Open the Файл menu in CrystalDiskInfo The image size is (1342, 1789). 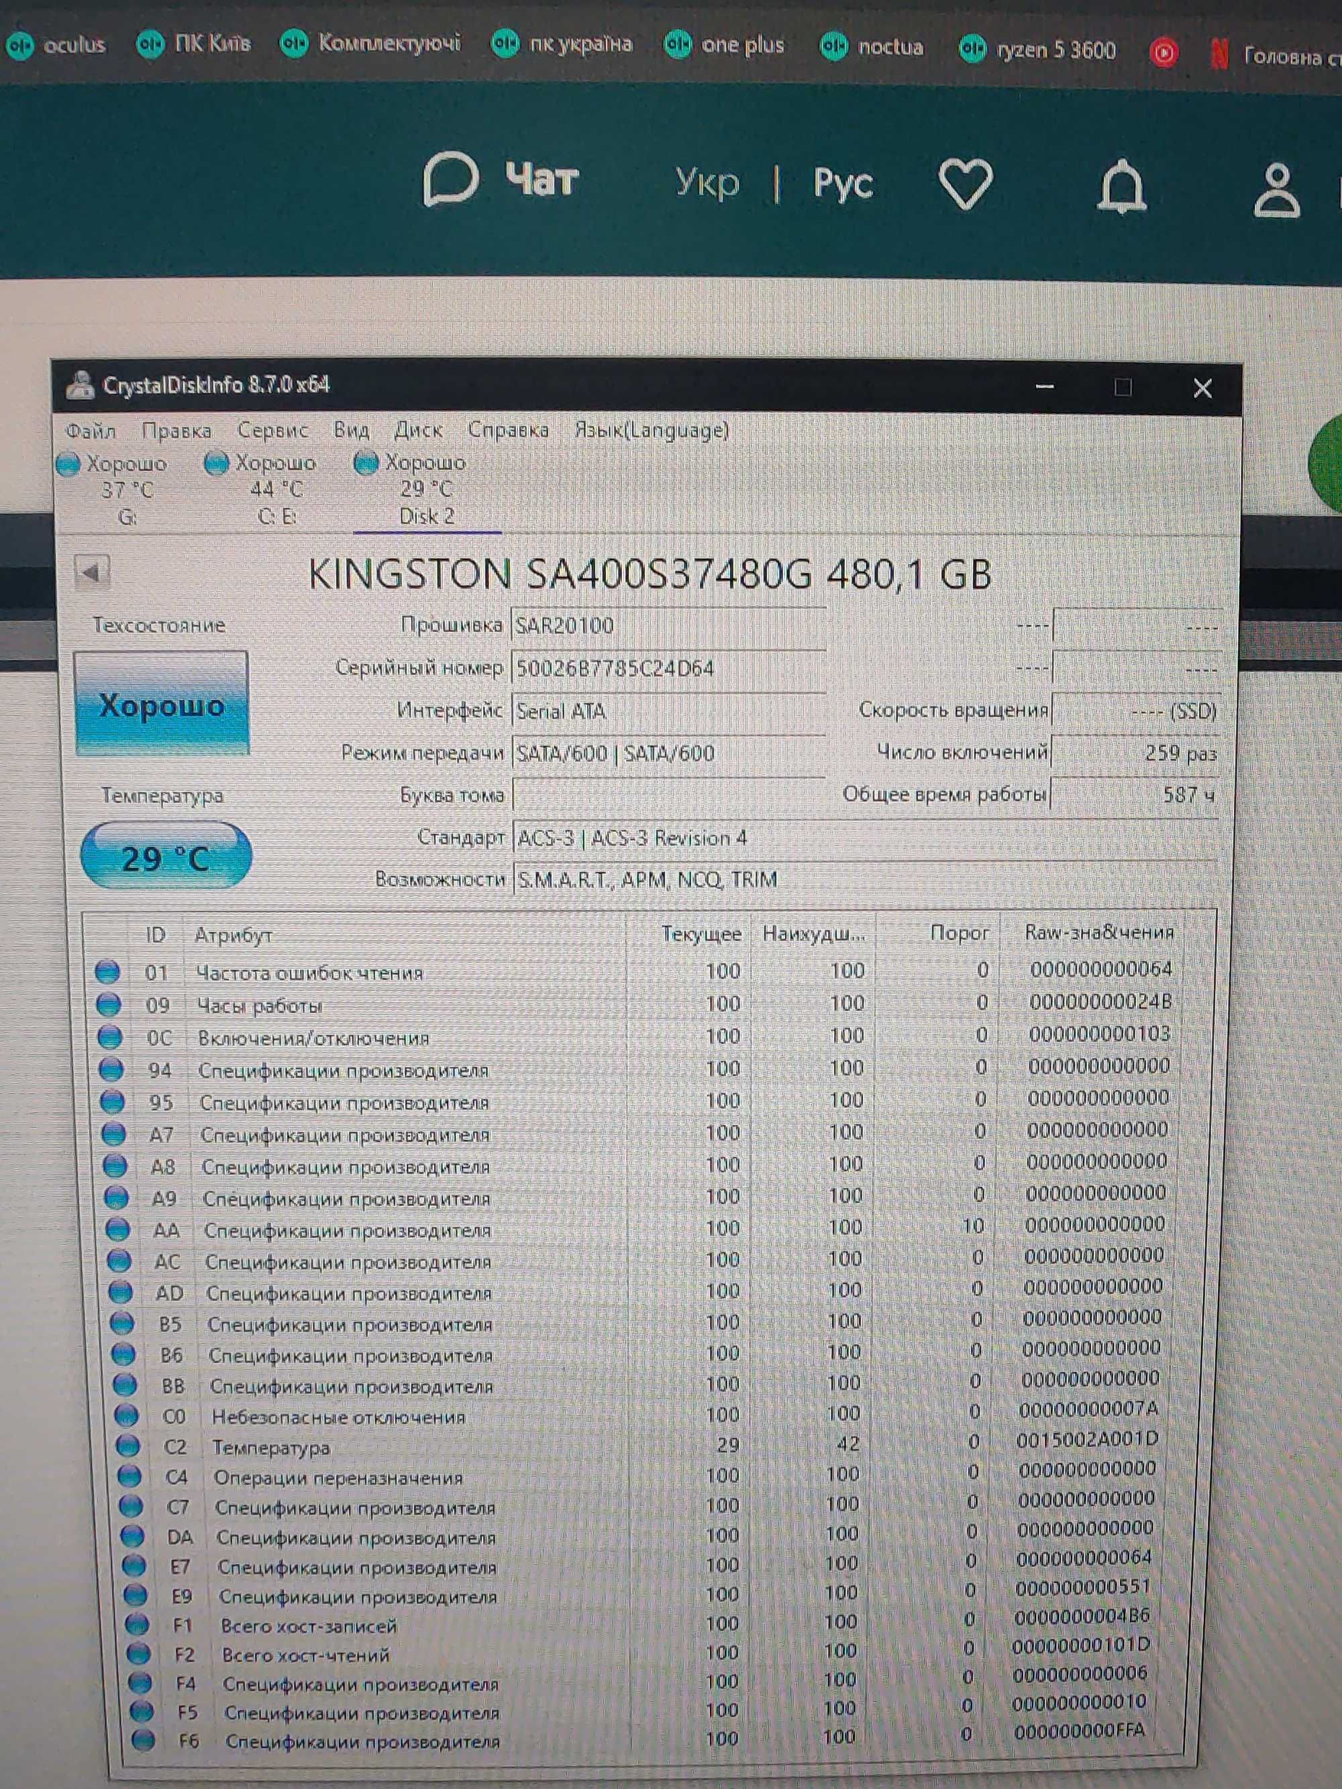click(x=91, y=430)
